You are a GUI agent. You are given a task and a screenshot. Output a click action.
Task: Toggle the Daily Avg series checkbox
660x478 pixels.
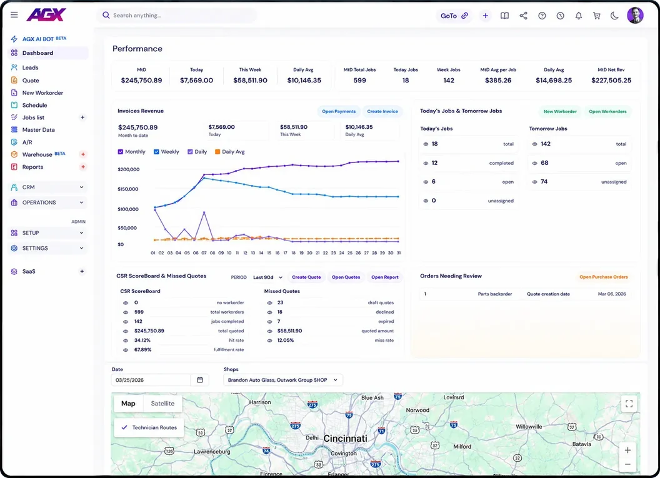[217, 152]
